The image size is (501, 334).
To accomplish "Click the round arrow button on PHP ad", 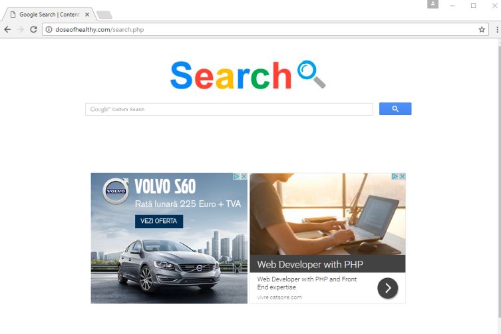I will click(x=388, y=288).
